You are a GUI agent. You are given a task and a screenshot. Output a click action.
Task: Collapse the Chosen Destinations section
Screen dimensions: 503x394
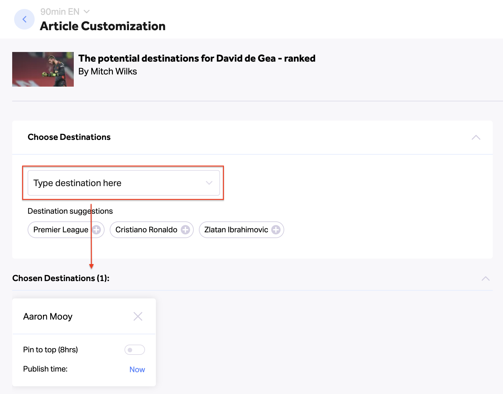pyautogui.click(x=486, y=278)
